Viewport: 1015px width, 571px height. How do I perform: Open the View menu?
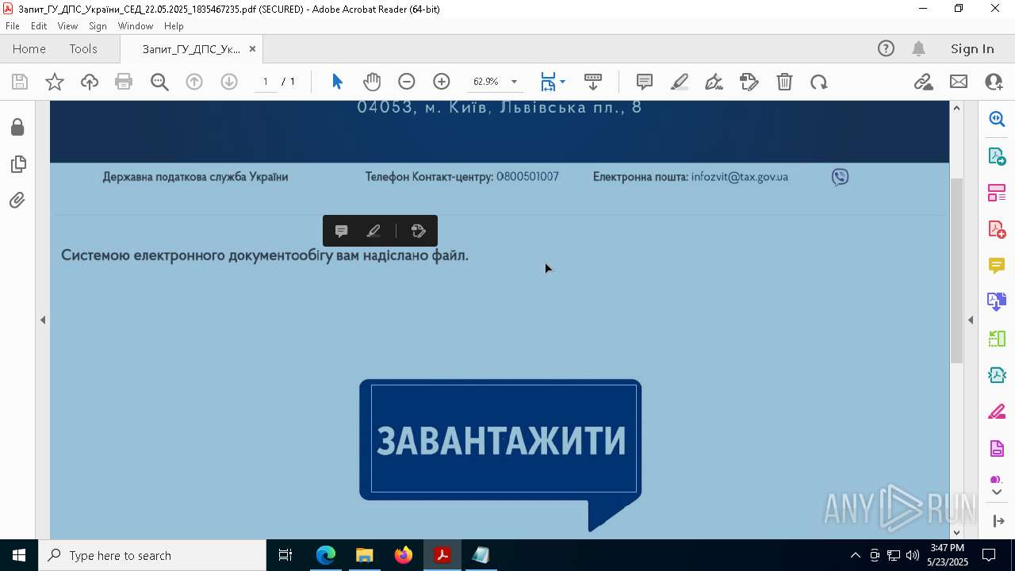point(67,26)
